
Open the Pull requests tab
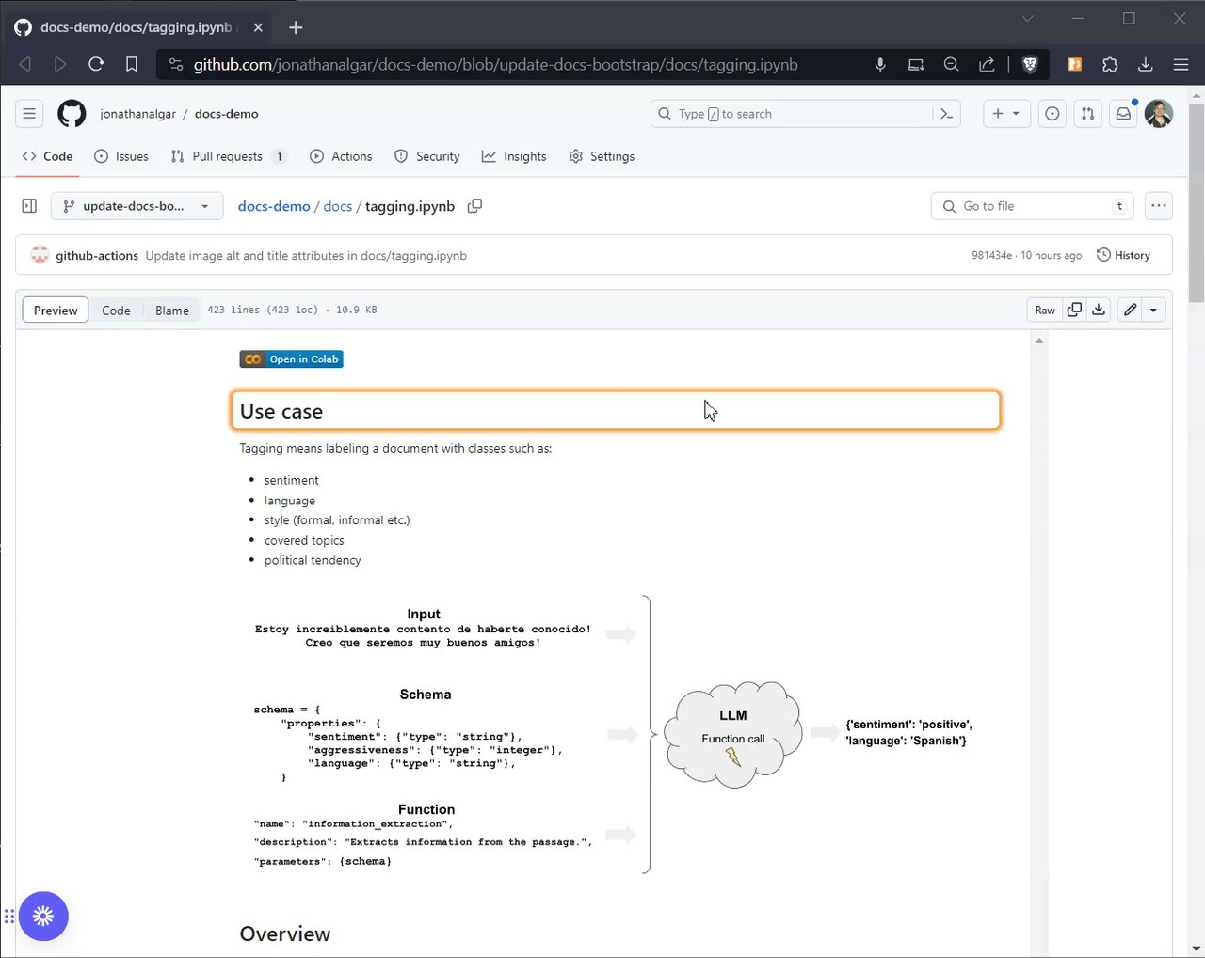coord(228,156)
